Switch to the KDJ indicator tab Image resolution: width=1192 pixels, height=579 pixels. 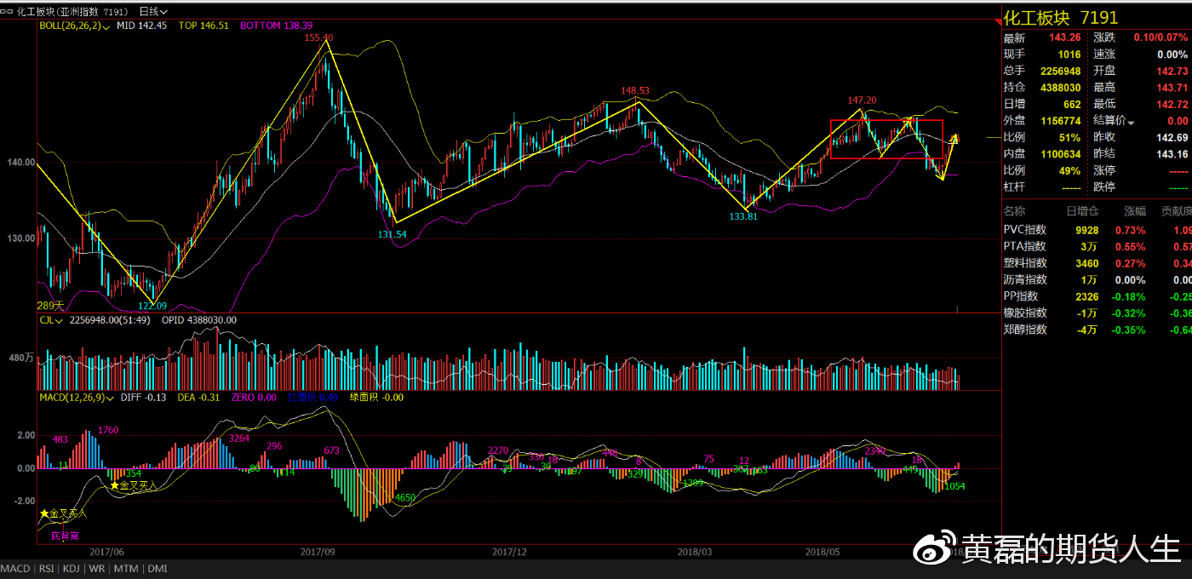coord(72,569)
